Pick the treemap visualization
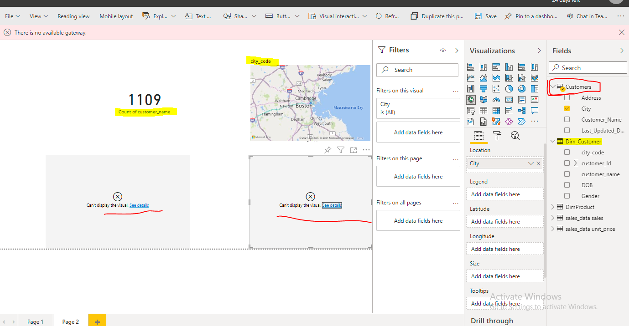 pos(535,89)
